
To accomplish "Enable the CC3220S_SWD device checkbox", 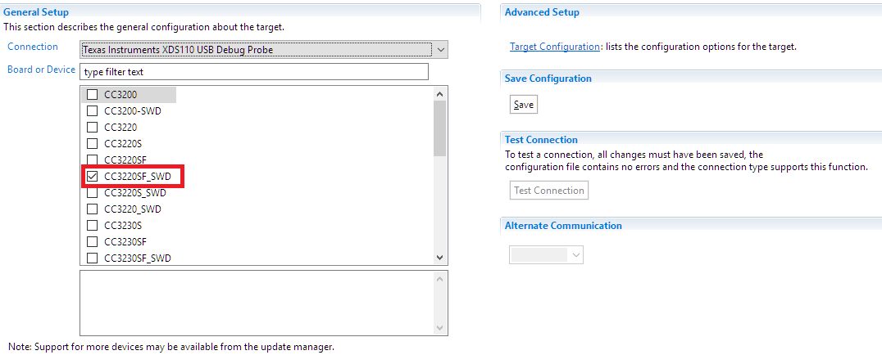I will click(93, 193).
